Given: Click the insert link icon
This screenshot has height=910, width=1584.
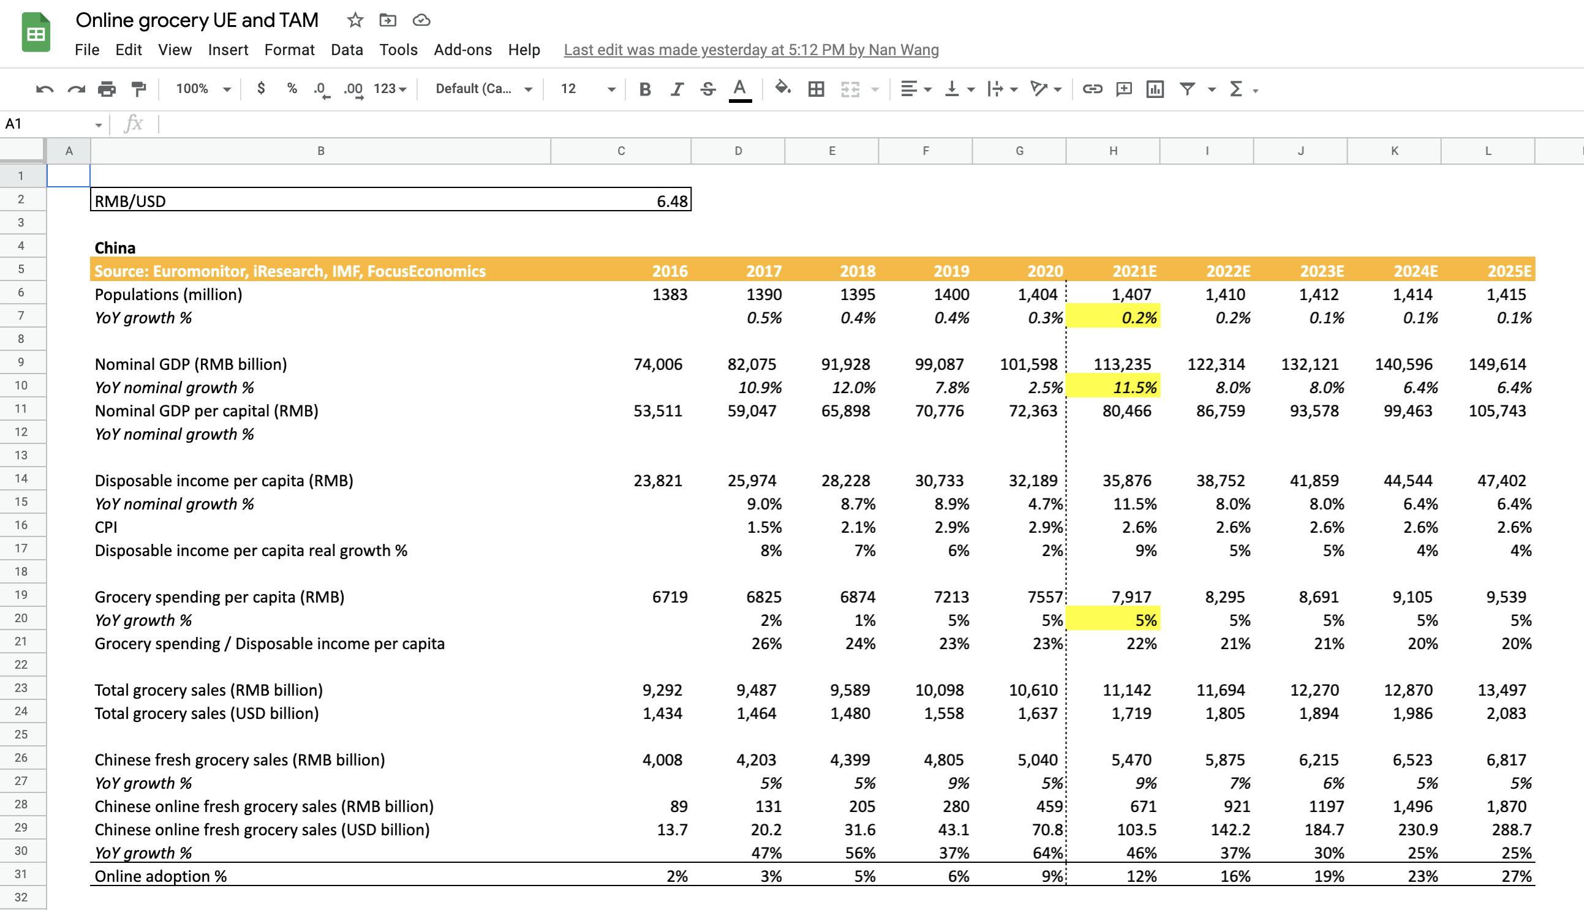Looking at the screenshot, I should click(1092, 89).
